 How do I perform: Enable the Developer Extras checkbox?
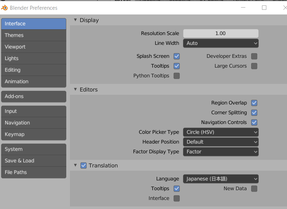coord(254,56)
